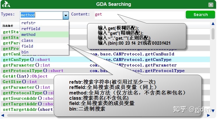Image resolution: width=217 pixels, height=119 pixels.
Task: Click the name column header
Action: pyautogui.click(x=8, y=26)
